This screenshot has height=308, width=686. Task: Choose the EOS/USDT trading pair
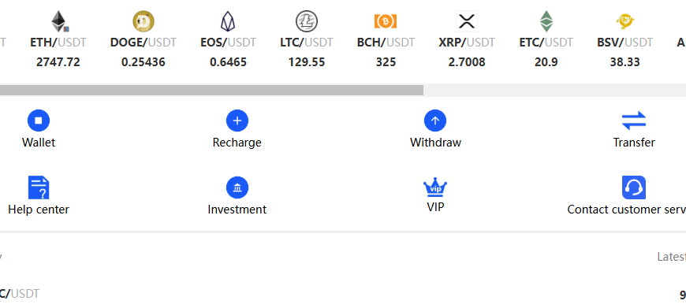click(x=228, y=39)
